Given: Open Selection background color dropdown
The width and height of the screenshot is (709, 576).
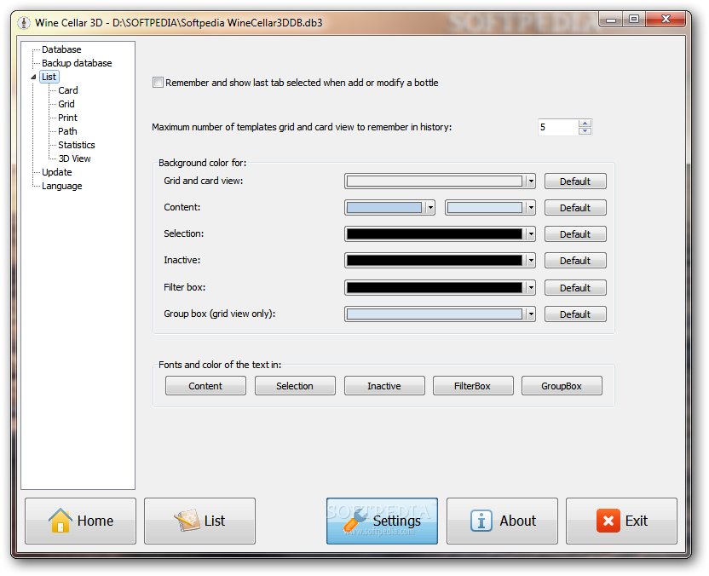Looking at the screenshot, I should [531, 234].
